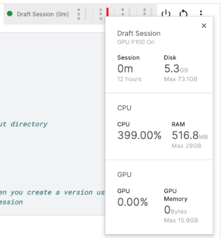Click the Draft Session popup title
The image size is (221, 238).
(139, 33)
